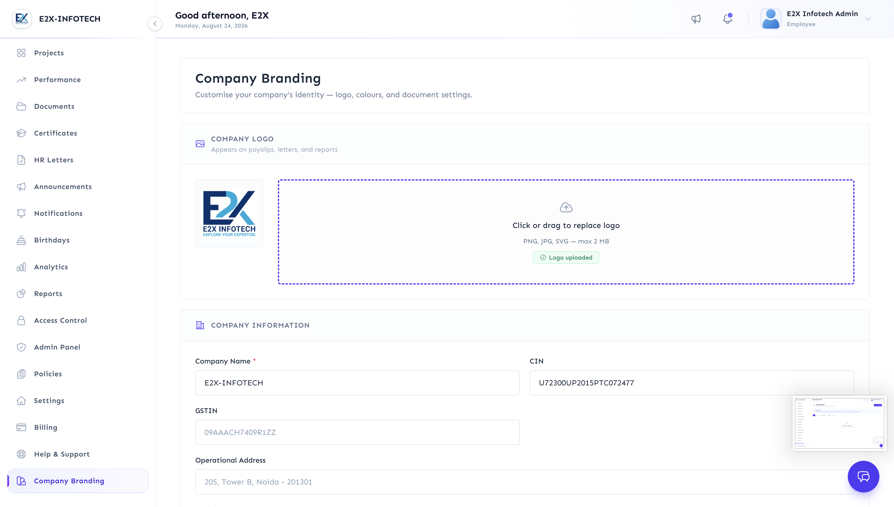Open Announcements in the sidebar
The width and height of the screenshot is (894, 507).
(77, 187)
